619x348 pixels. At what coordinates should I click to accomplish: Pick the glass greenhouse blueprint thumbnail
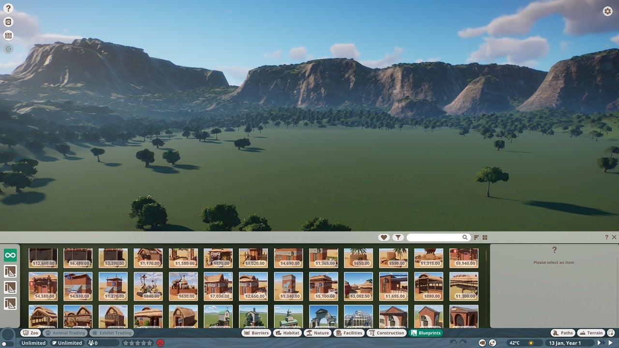[x=358, y=316]
